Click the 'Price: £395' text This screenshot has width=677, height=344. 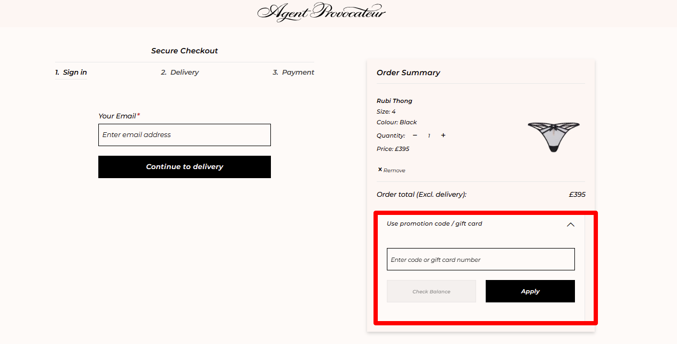[393, 149]
